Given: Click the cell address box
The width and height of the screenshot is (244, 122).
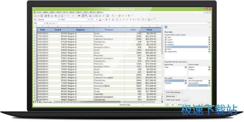Looking at the screenshot, I should [39, 23].
